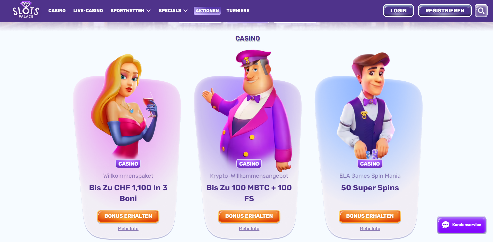Click the Slots Palace logo
The height and width of the screenshot is (242, 493).
click(26, 10)
